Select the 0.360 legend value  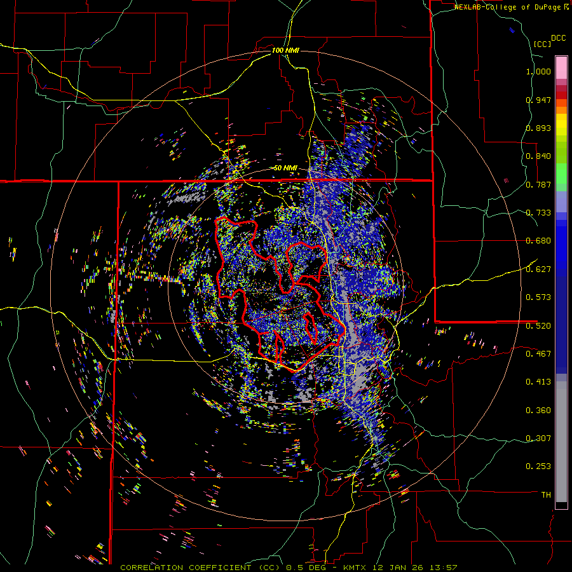point(538,411)
